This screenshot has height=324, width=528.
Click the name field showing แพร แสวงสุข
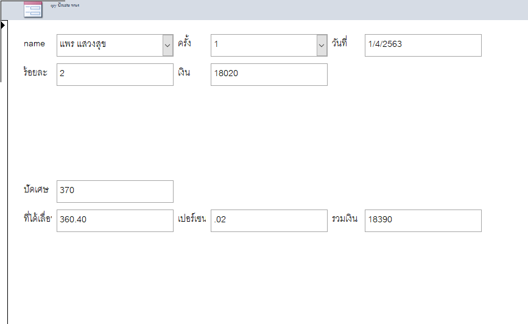110,45
